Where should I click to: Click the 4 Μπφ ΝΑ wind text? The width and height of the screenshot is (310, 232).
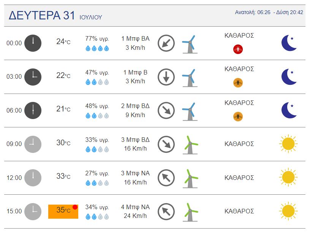[x=135, y=207]
